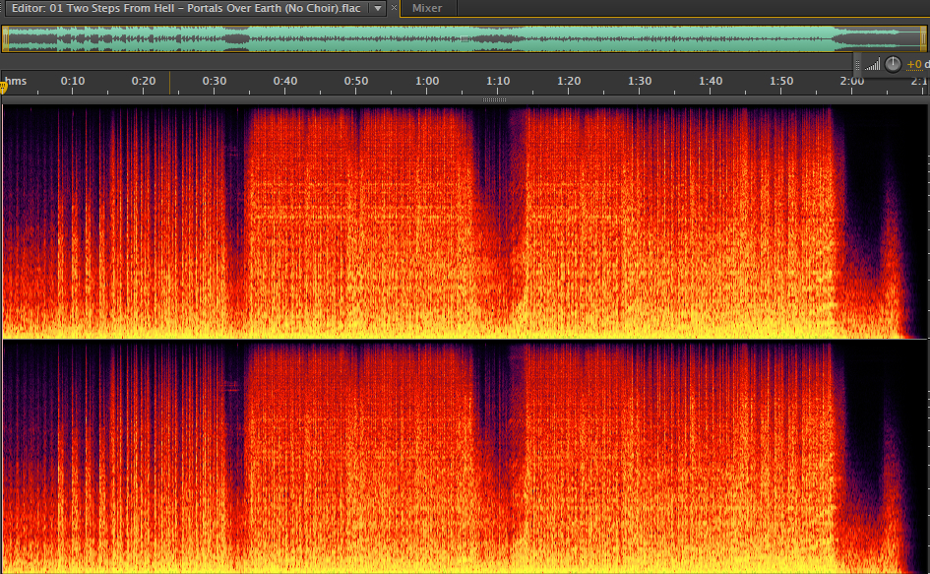Click the HUD amplitude bars icon
The image size is (930, 574).
(872, 64)
